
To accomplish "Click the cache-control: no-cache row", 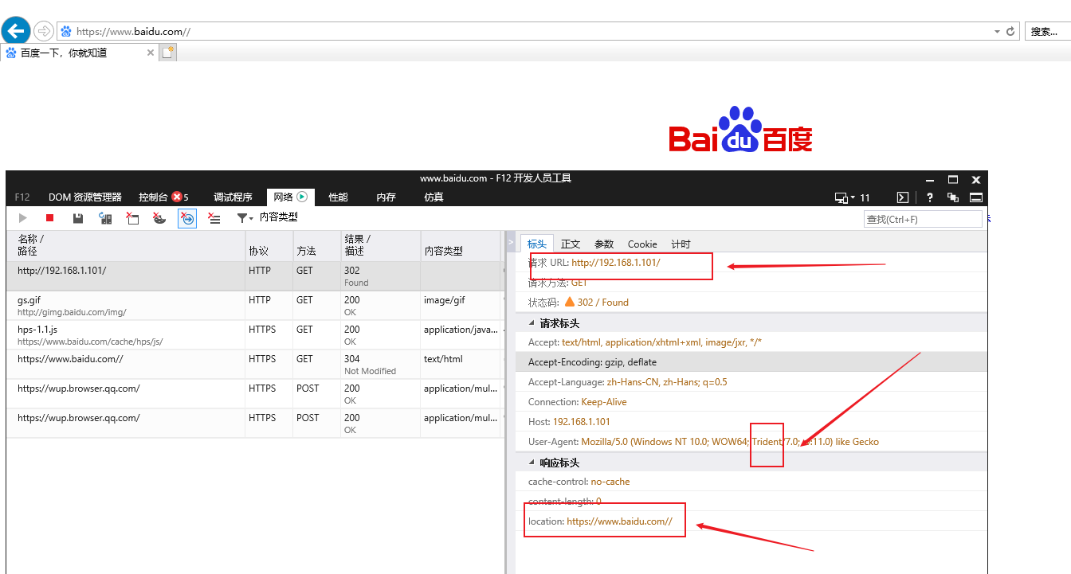I will pos(751,482).
